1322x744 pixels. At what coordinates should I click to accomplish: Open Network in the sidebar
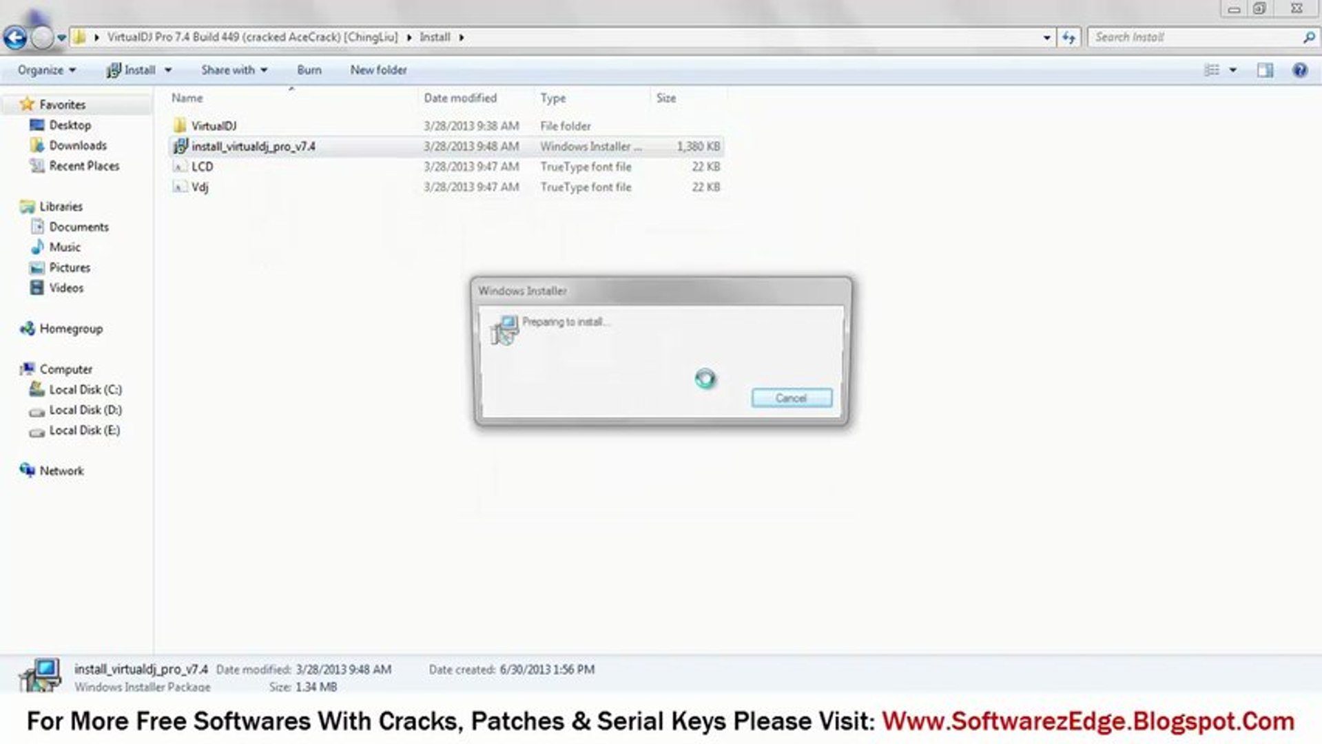[61, 471]
